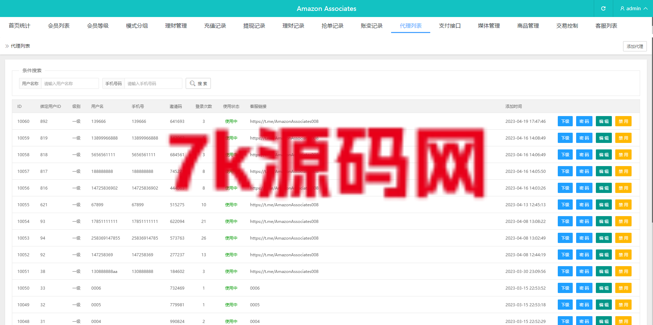Open support link in row 10060
This screenshot has height=325, width=653.
coord(284,121)
